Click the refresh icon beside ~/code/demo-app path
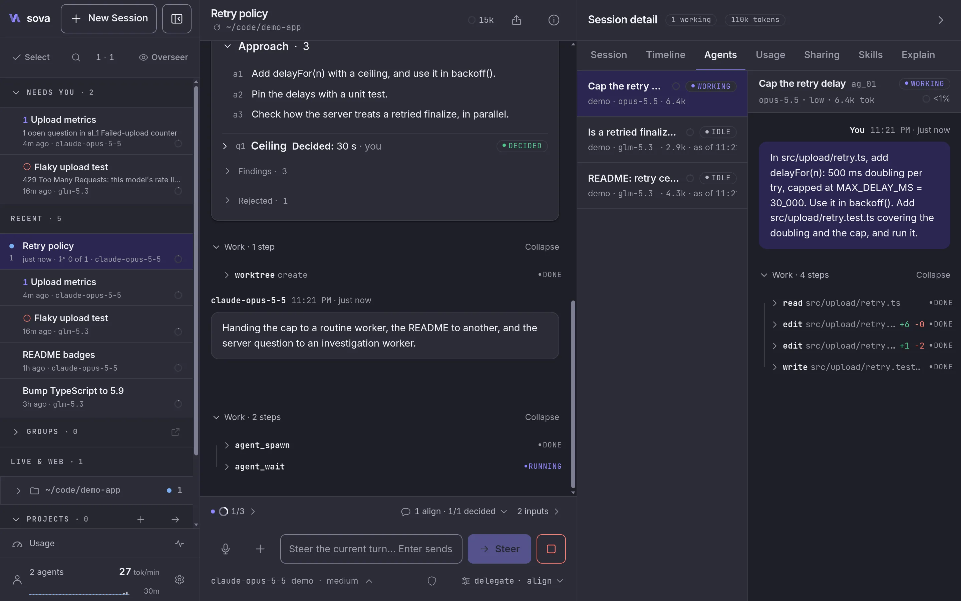This screenshot has width=961, height=601. pos(217,27)
